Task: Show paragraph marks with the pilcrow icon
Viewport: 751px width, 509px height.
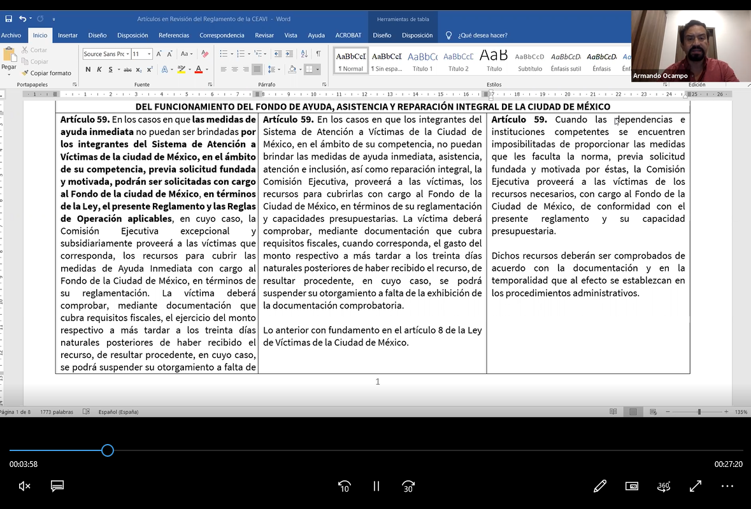Action: 318,54
